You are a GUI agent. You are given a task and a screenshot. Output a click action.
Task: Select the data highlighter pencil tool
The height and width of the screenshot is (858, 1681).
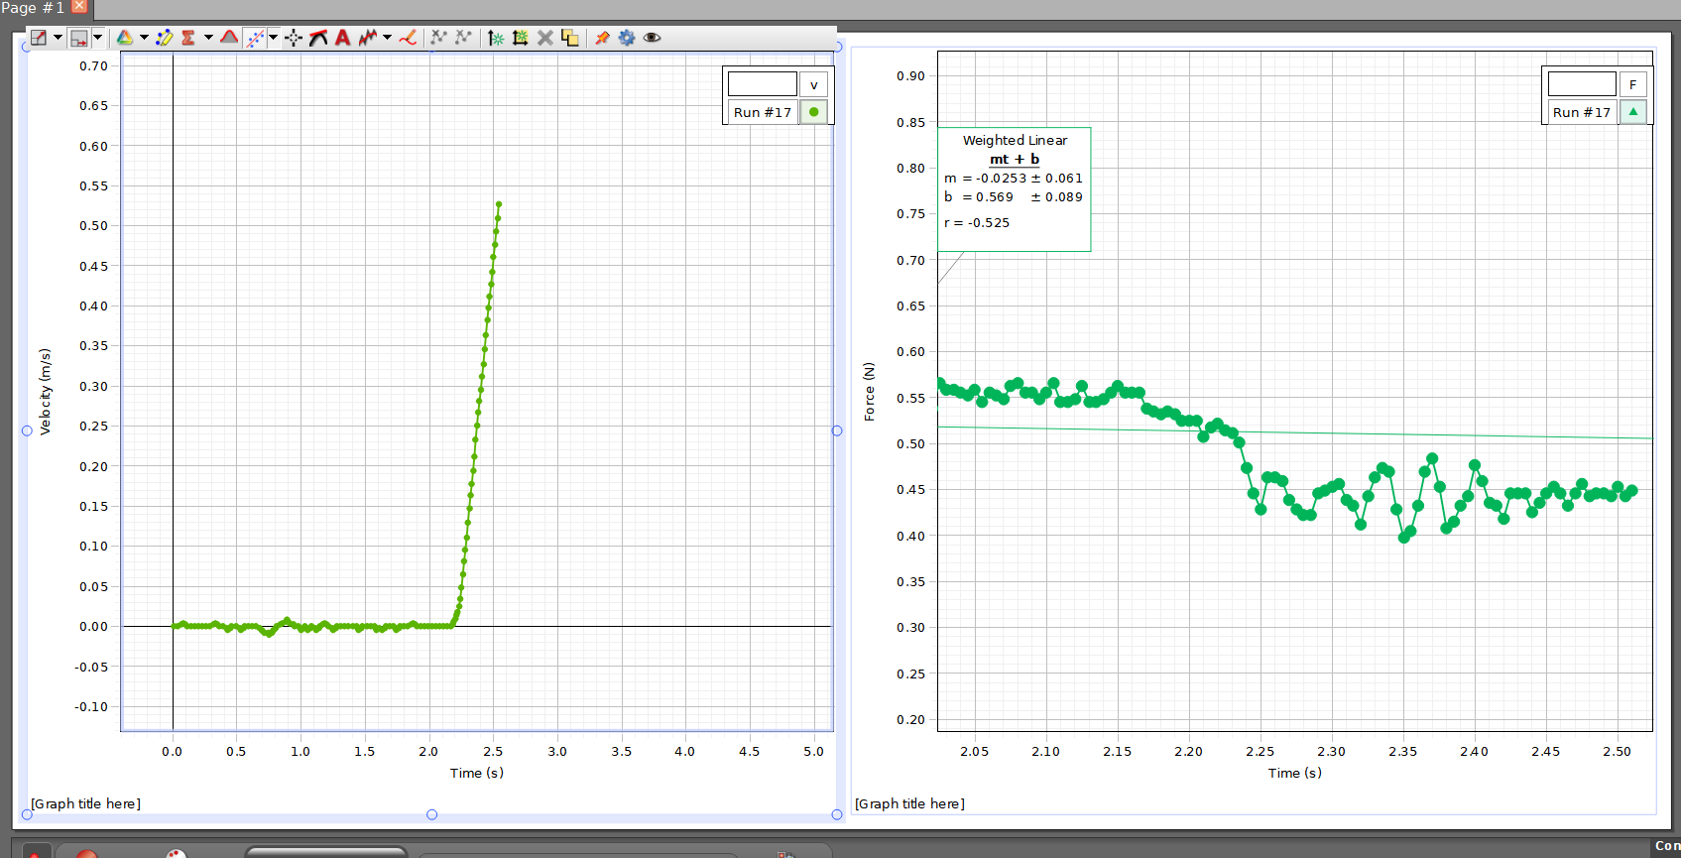(164, 38)
